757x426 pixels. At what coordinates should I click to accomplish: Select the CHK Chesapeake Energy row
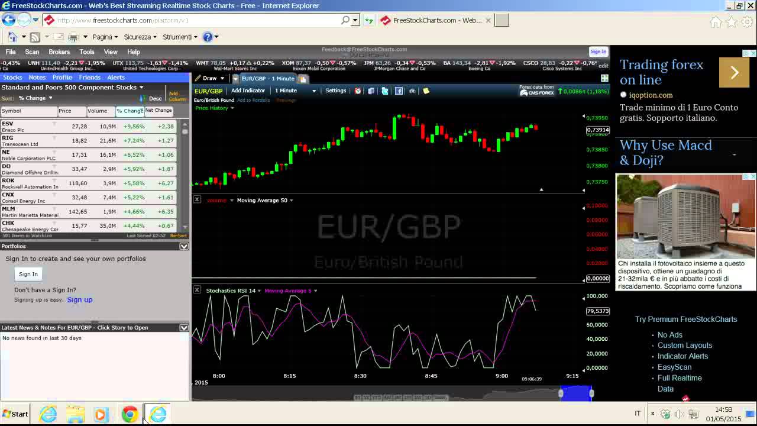(x=89, y=226)
